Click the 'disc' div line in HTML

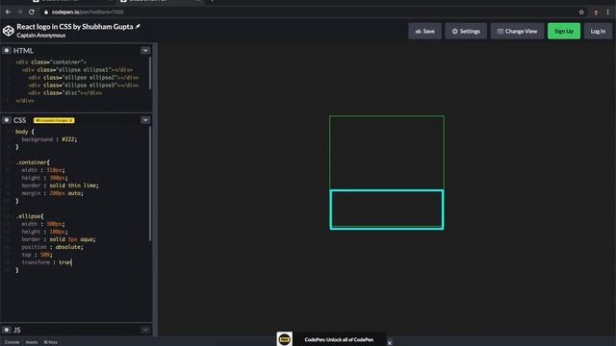(x=64, y=93)
